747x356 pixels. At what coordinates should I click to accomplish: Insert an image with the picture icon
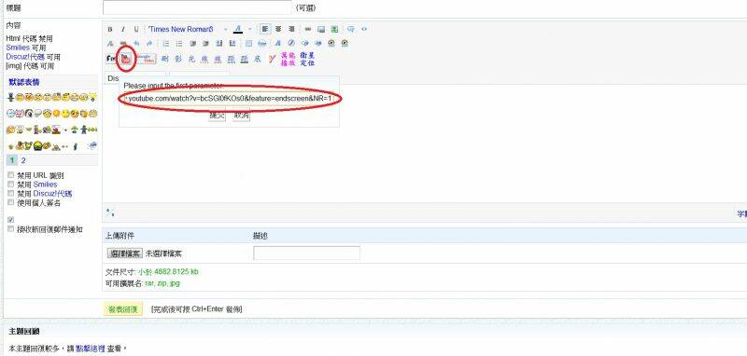(x=321, y=30)
